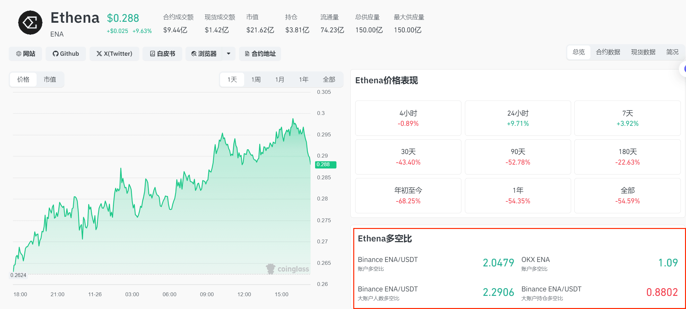The width and height of the screenshot is (686, 309).
Task: Click the Ethena ENA coin logo
Action: [x=30, y=23]
